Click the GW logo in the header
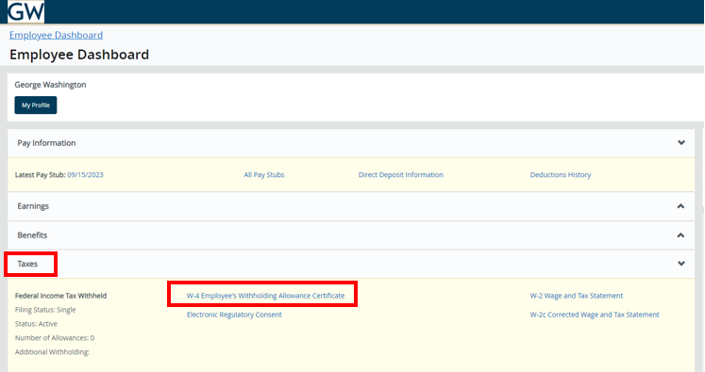 coord(26,11)
